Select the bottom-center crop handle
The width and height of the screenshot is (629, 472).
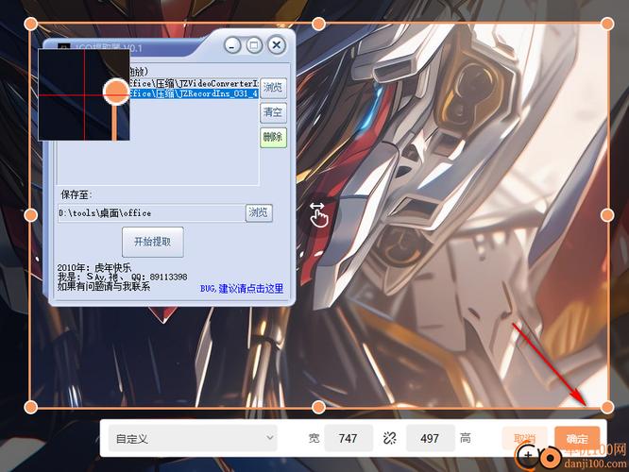pos(318,408)
